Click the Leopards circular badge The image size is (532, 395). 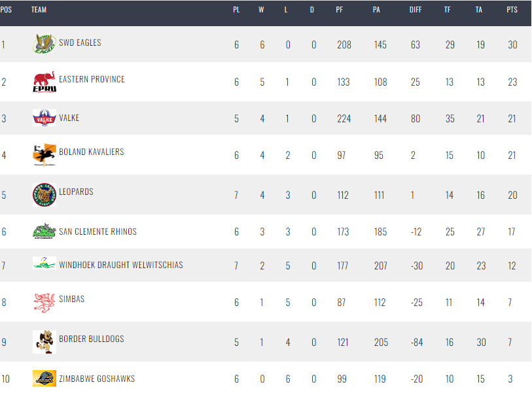tap(44, 195)
